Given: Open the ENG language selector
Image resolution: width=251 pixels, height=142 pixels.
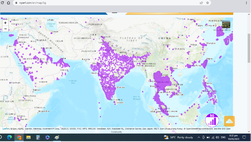Looking at the screenshot, I should [223, 137].
